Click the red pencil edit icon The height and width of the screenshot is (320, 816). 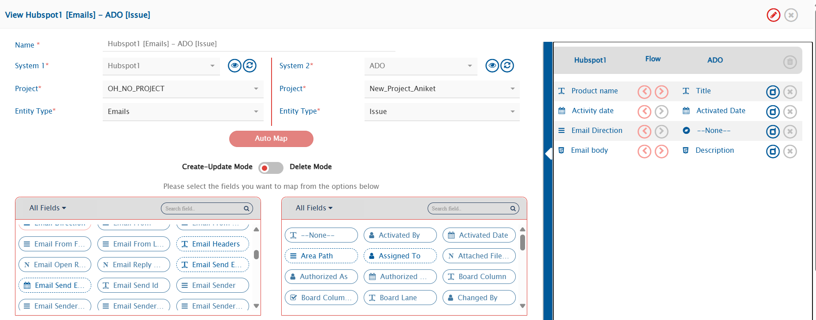[773, 15]
